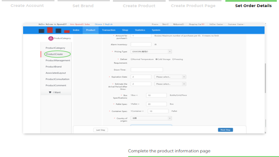Click the Pallet Spec quantity field

157,104
